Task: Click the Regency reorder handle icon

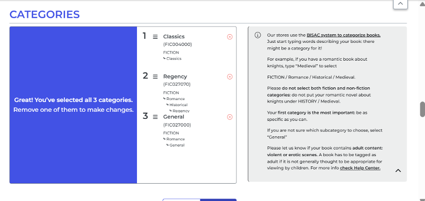Action: pos(155,77)
